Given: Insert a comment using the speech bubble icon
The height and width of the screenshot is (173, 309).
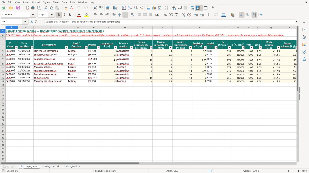Looking at the screenshot, I should tap(180, 8).
